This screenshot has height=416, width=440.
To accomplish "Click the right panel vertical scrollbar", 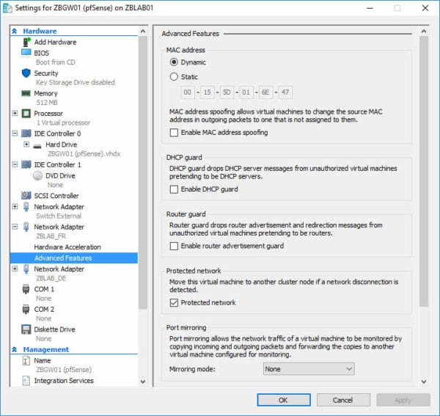I will [x=423, y=169].
